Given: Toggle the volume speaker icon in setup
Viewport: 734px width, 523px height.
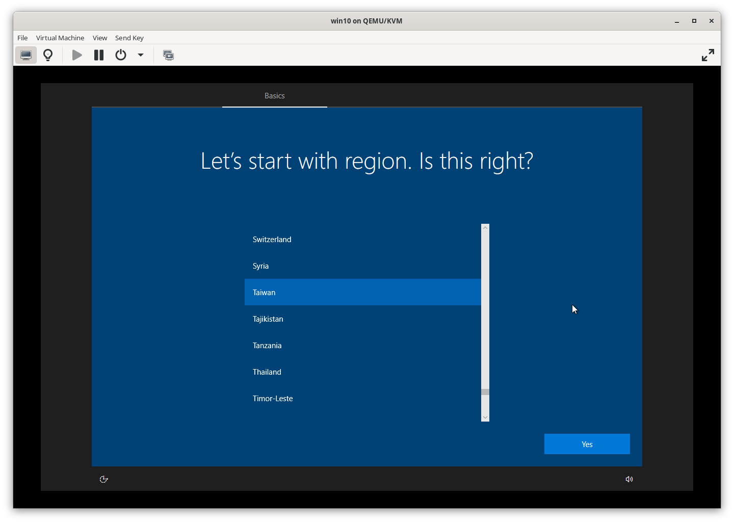Looking at the screenshot, I should pos(630,479).
